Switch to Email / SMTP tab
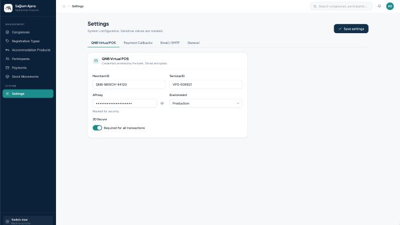Viewport: 400px width, 225px height. click(x=170, y=43)
